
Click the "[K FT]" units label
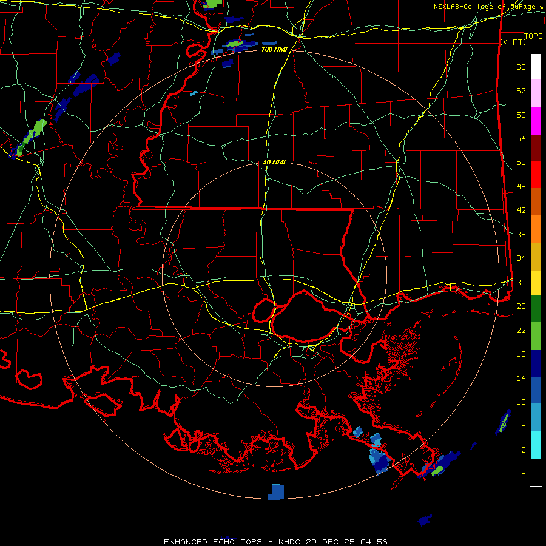point(513,42)
